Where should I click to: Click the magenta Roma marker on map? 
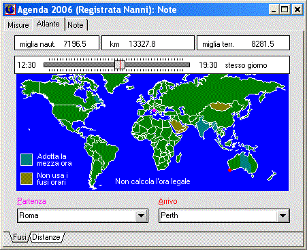[x=154, y=110]
